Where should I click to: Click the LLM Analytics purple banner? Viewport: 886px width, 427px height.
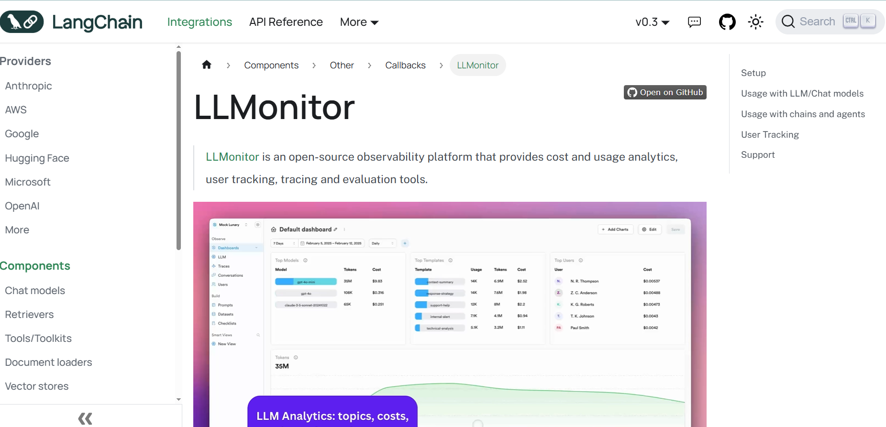tap(332, 412)
